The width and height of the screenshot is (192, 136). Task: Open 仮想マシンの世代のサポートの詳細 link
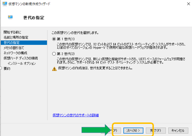pos(76,115)
